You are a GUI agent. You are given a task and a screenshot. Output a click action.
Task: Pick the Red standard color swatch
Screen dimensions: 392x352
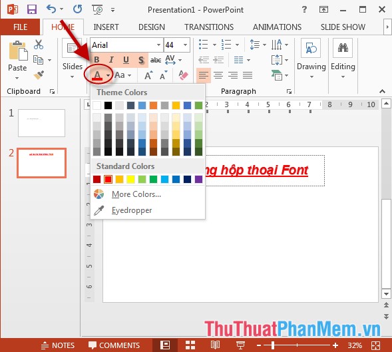tap(108, 179)
